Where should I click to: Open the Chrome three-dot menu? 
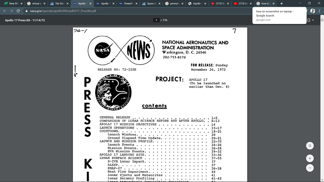[x=320, y=11]
